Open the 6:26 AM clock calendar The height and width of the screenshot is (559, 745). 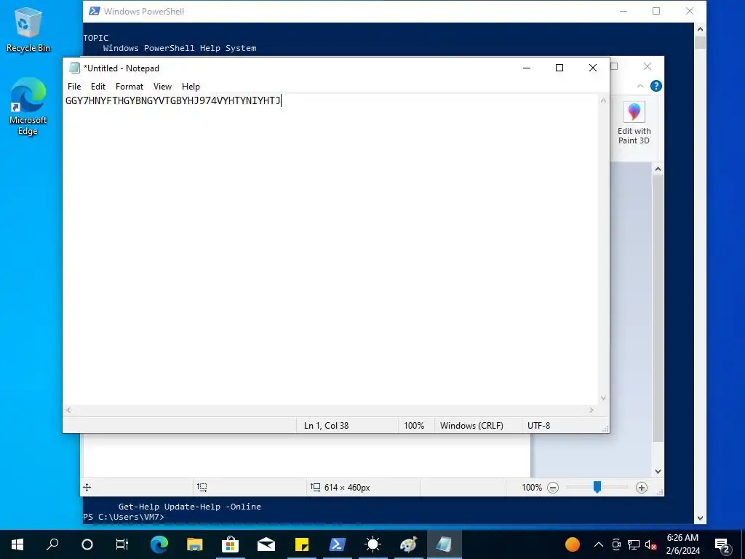[682, 544]
